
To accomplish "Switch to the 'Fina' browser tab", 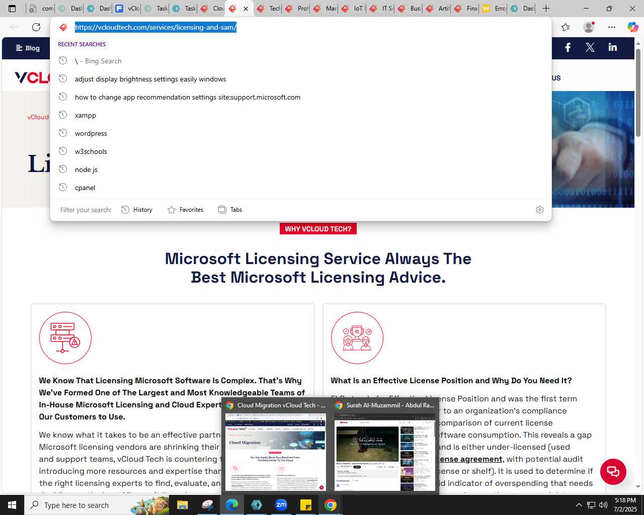I will (x=466, y=9).
